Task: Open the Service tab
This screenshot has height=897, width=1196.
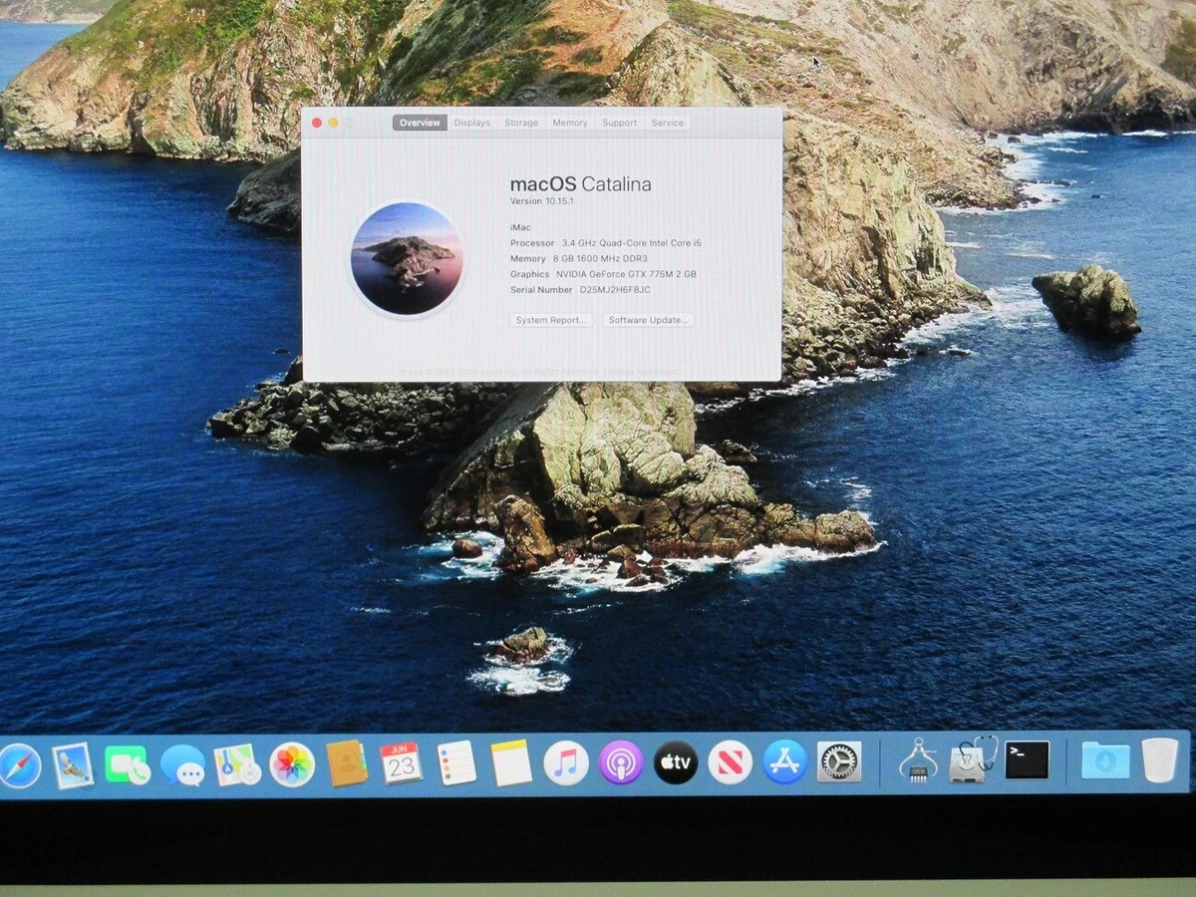Action: (x=667, y=123)
